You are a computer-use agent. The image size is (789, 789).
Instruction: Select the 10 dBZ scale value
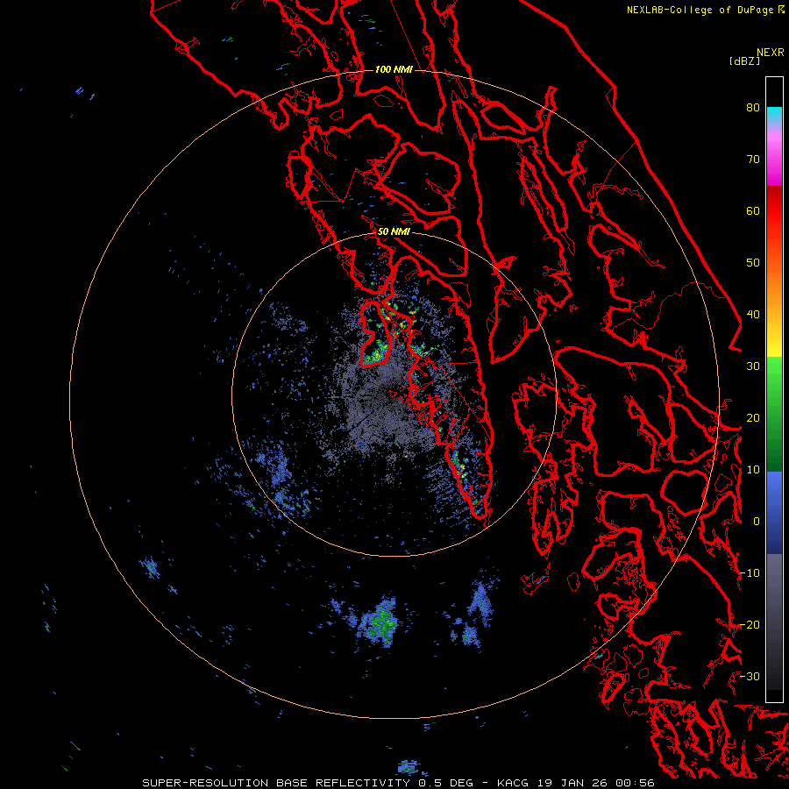point(753,470)
